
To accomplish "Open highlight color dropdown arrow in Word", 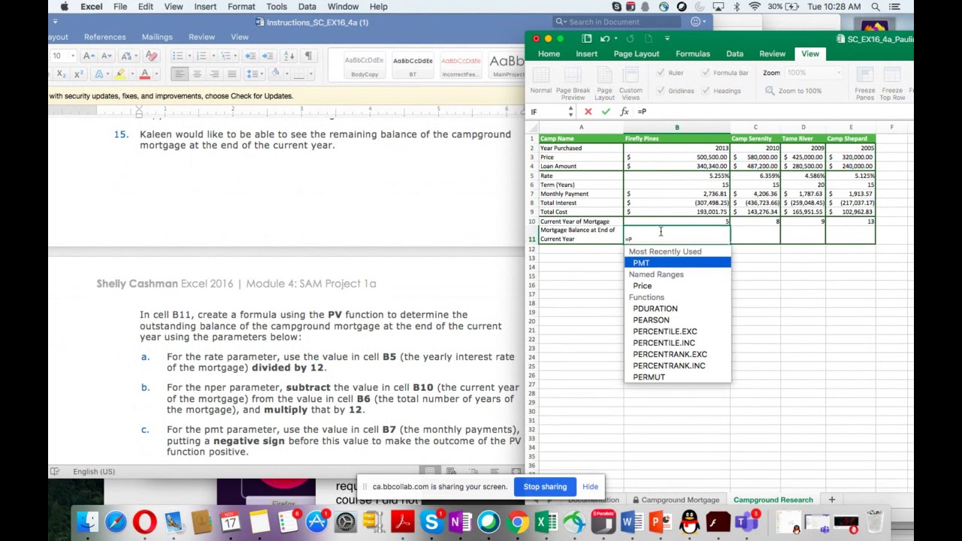I will point(131,74).
